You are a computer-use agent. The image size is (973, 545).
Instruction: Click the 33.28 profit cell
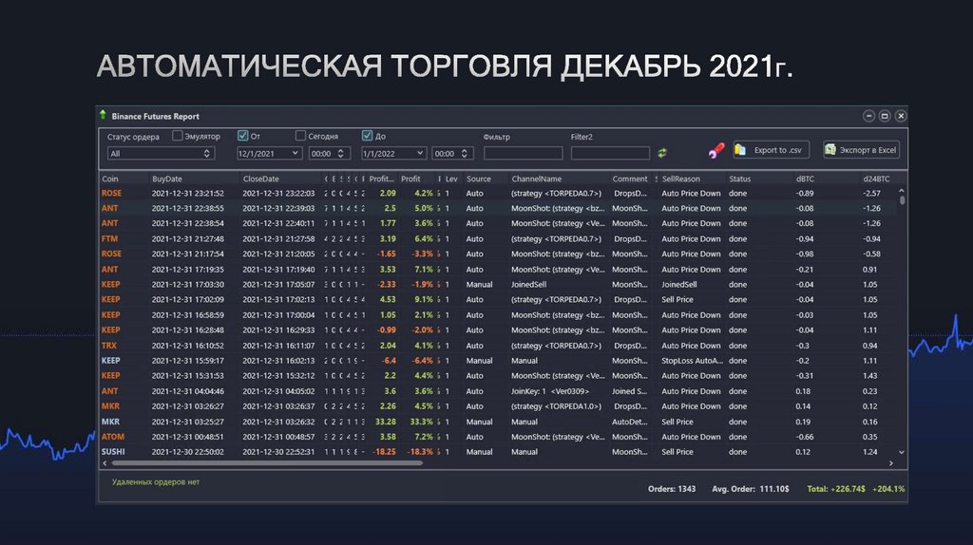[x=386, y=422]
